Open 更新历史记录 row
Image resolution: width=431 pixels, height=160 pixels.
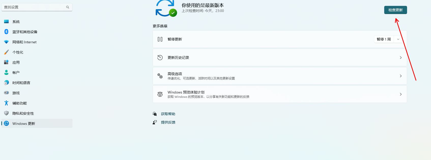coord(280,58)
